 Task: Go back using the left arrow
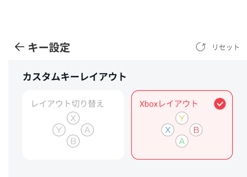(x=19, y=47)
